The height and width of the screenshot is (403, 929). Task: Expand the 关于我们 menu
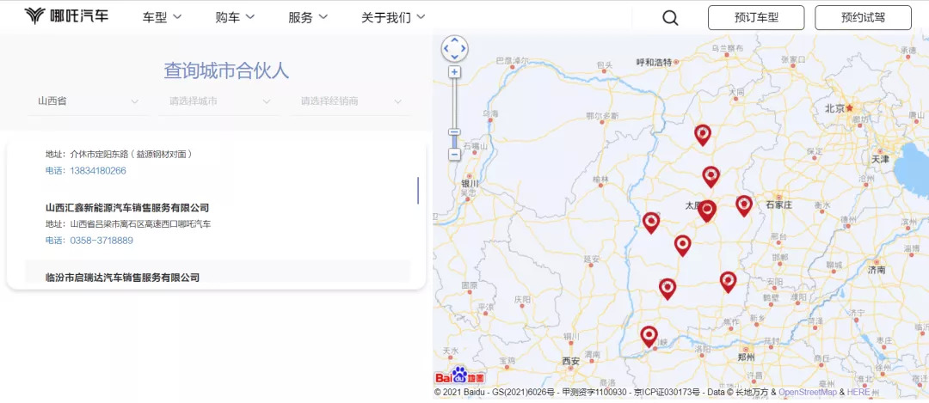pyautogui.click(x=393, y=17)
